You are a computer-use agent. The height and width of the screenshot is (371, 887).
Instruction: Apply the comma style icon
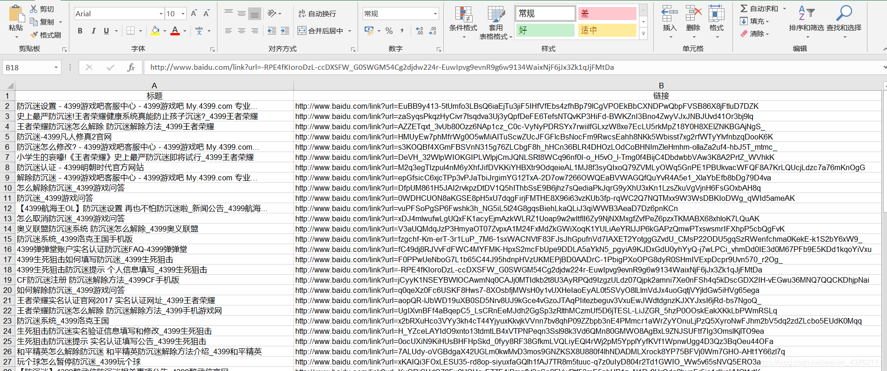402,31
